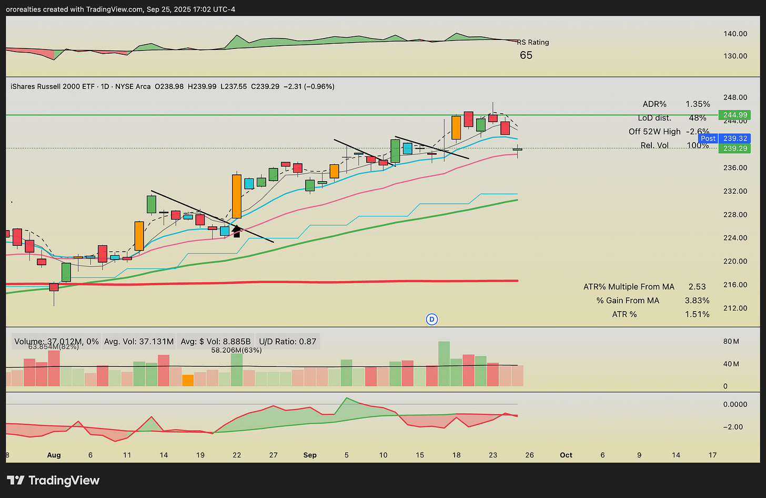Click the Oct label on time axis
Screen dimensions: 766x498
[566, 455]
